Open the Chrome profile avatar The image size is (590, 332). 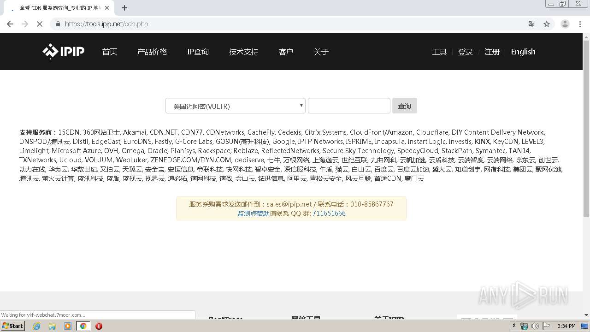pos(565,24)
